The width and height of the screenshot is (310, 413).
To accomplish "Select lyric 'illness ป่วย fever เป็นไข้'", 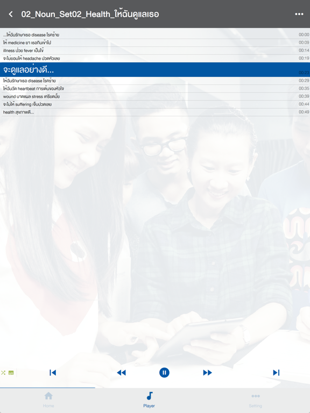I will coord(155,51).
